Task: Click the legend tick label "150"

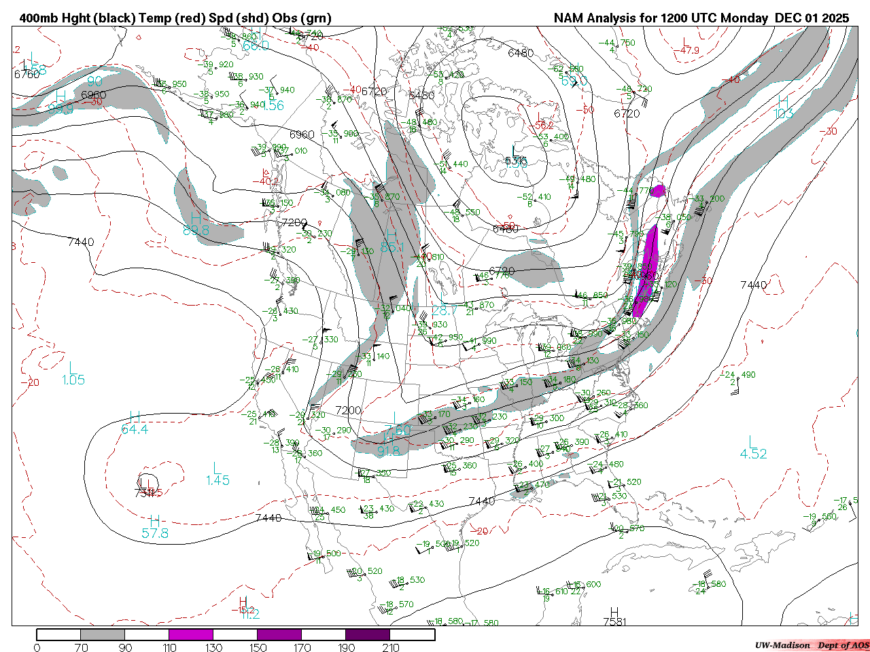Action: (258, 647)
